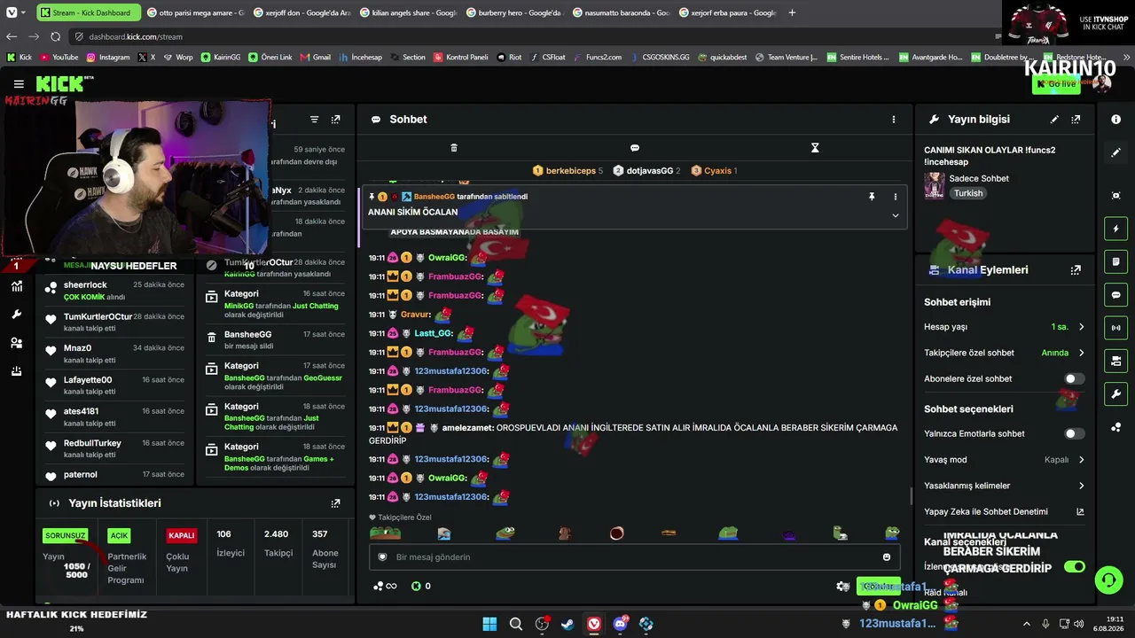Clear chat with the trash icon
This screenshot has height=638, width=1135.
[x=454, y=148]
